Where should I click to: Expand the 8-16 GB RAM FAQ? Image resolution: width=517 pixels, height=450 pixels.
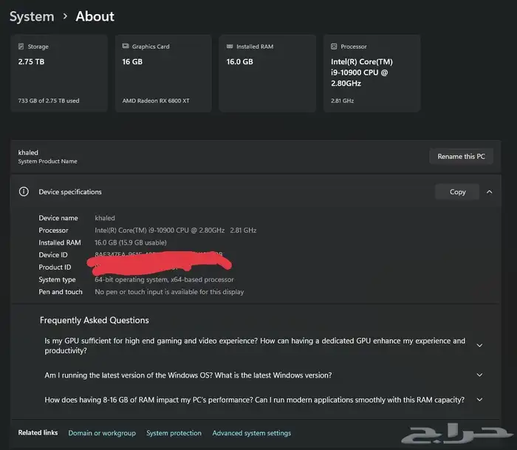pos(480,400)
